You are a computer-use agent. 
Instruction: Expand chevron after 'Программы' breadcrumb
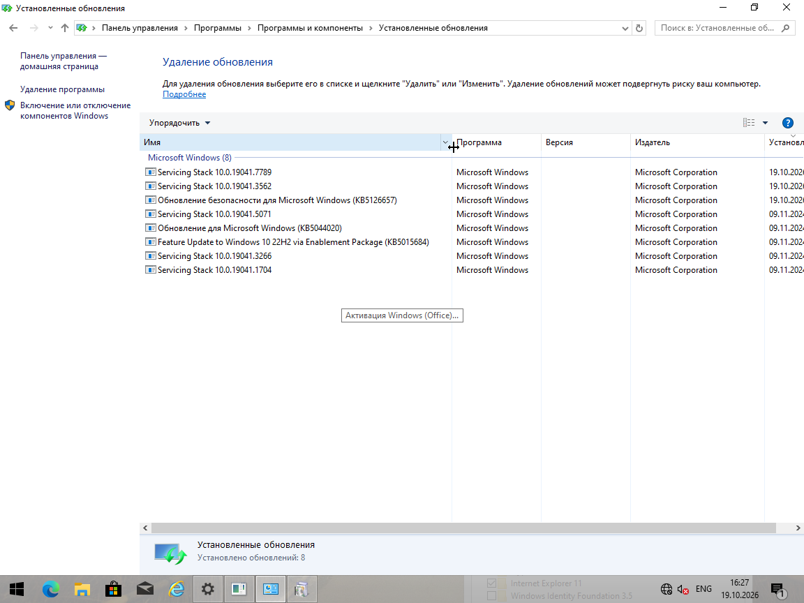click(250, 28)
